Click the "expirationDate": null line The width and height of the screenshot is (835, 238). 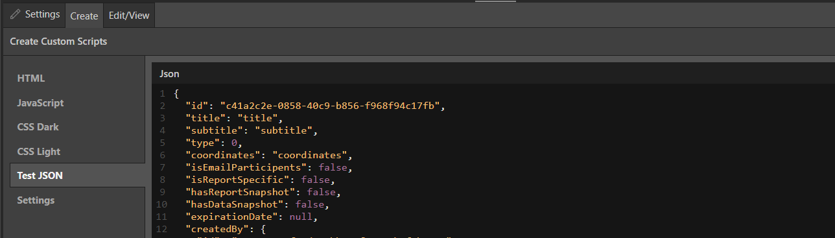251,217
